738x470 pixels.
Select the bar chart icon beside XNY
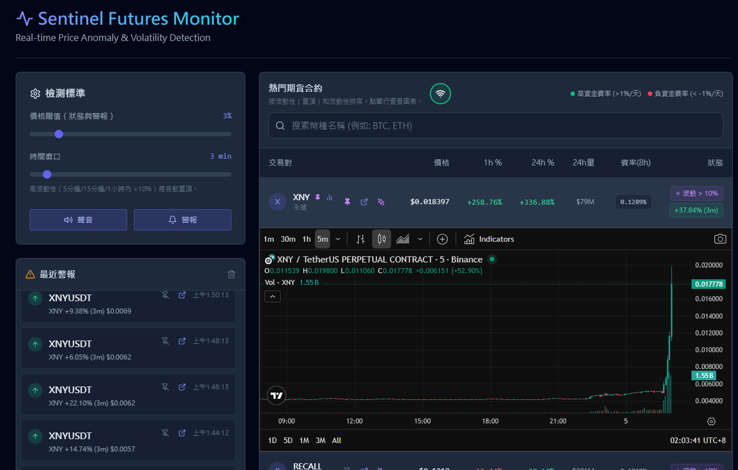click(330, 197)
